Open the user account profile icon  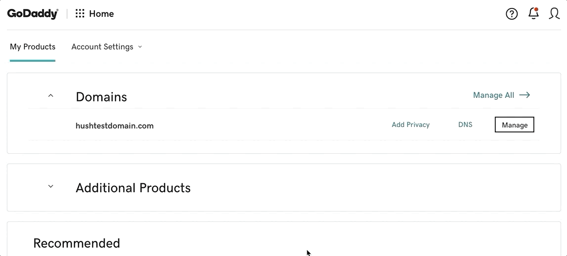pyautogui.click(x=554, y=14)
